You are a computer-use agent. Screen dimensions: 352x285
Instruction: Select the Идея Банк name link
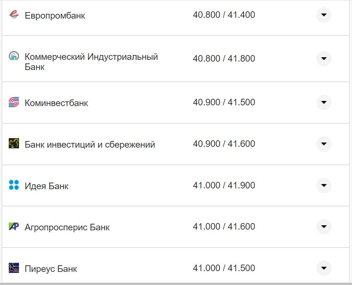point(47,185)
